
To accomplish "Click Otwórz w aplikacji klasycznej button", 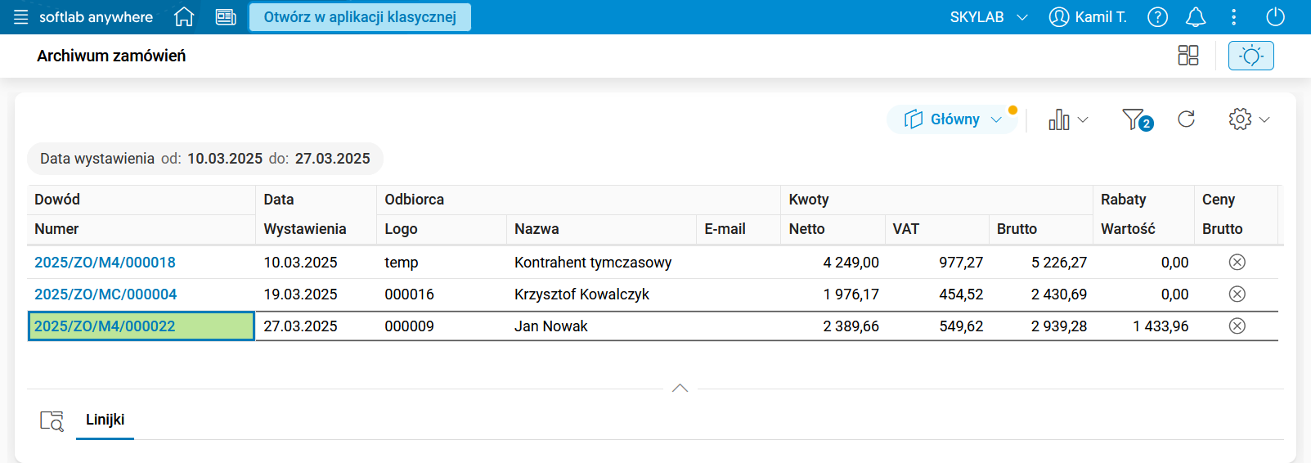I will point(360,17).
